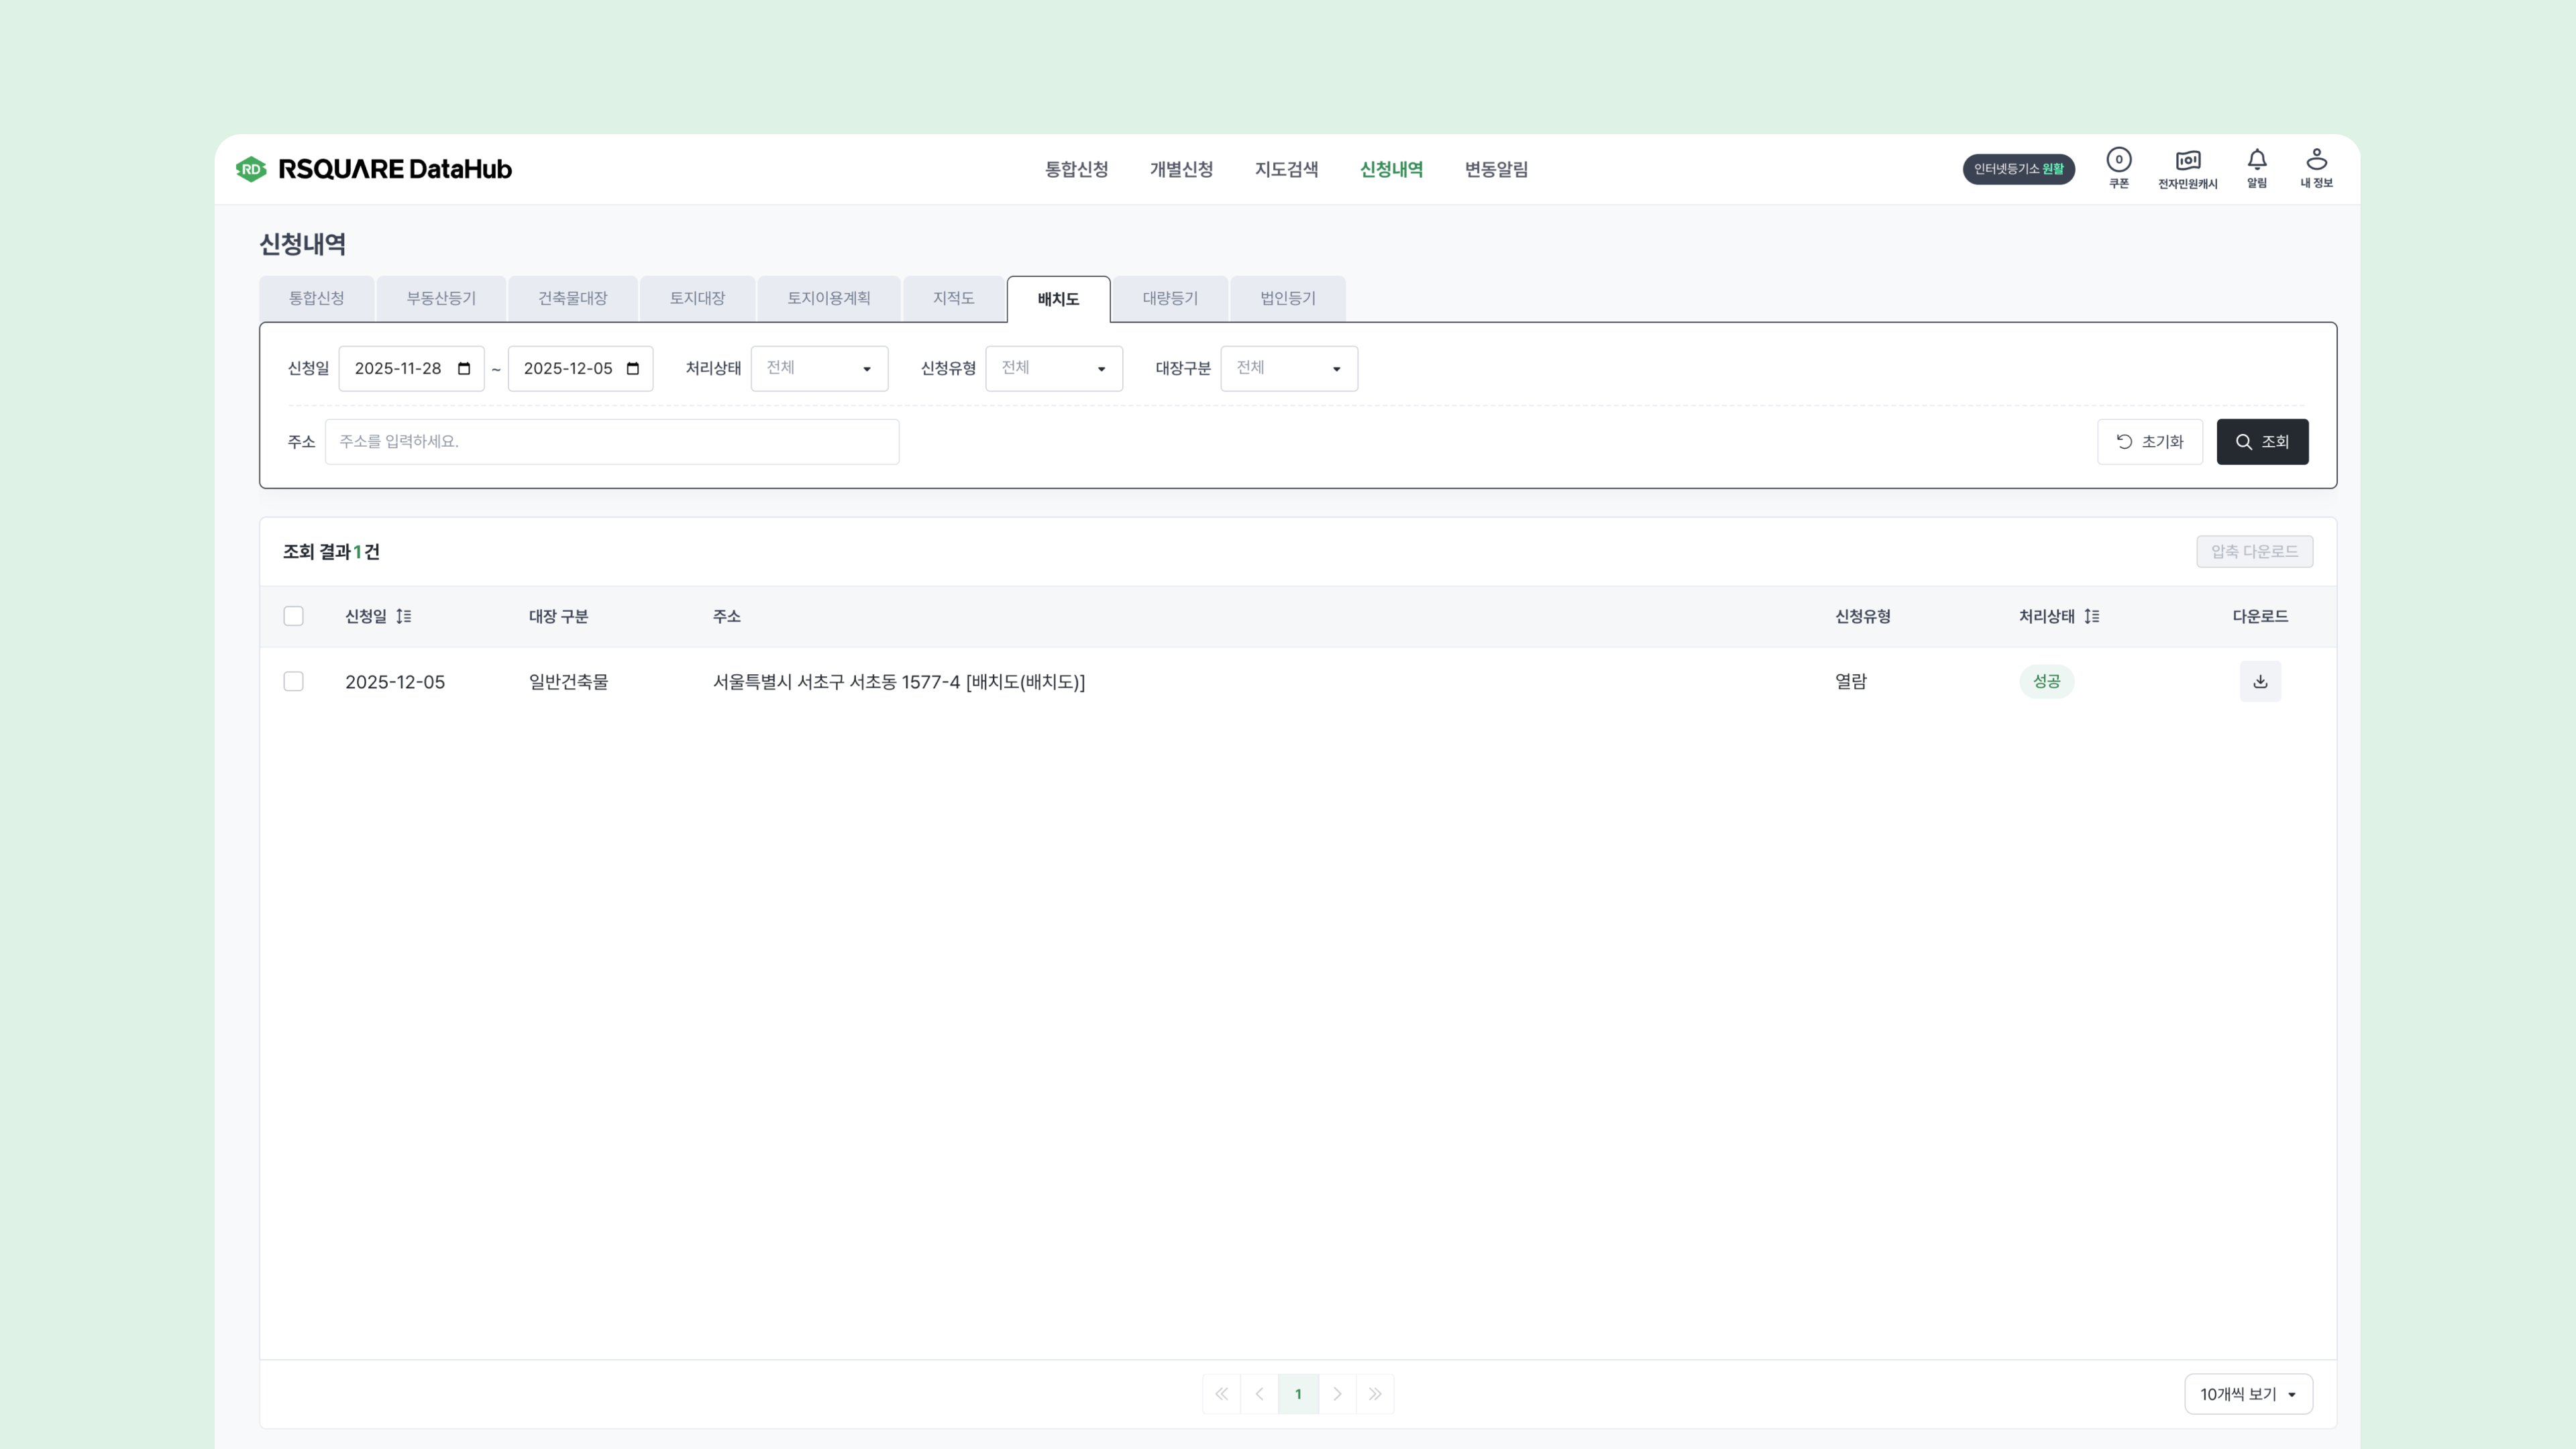Focus the 주소 address input field

point(611,442)
